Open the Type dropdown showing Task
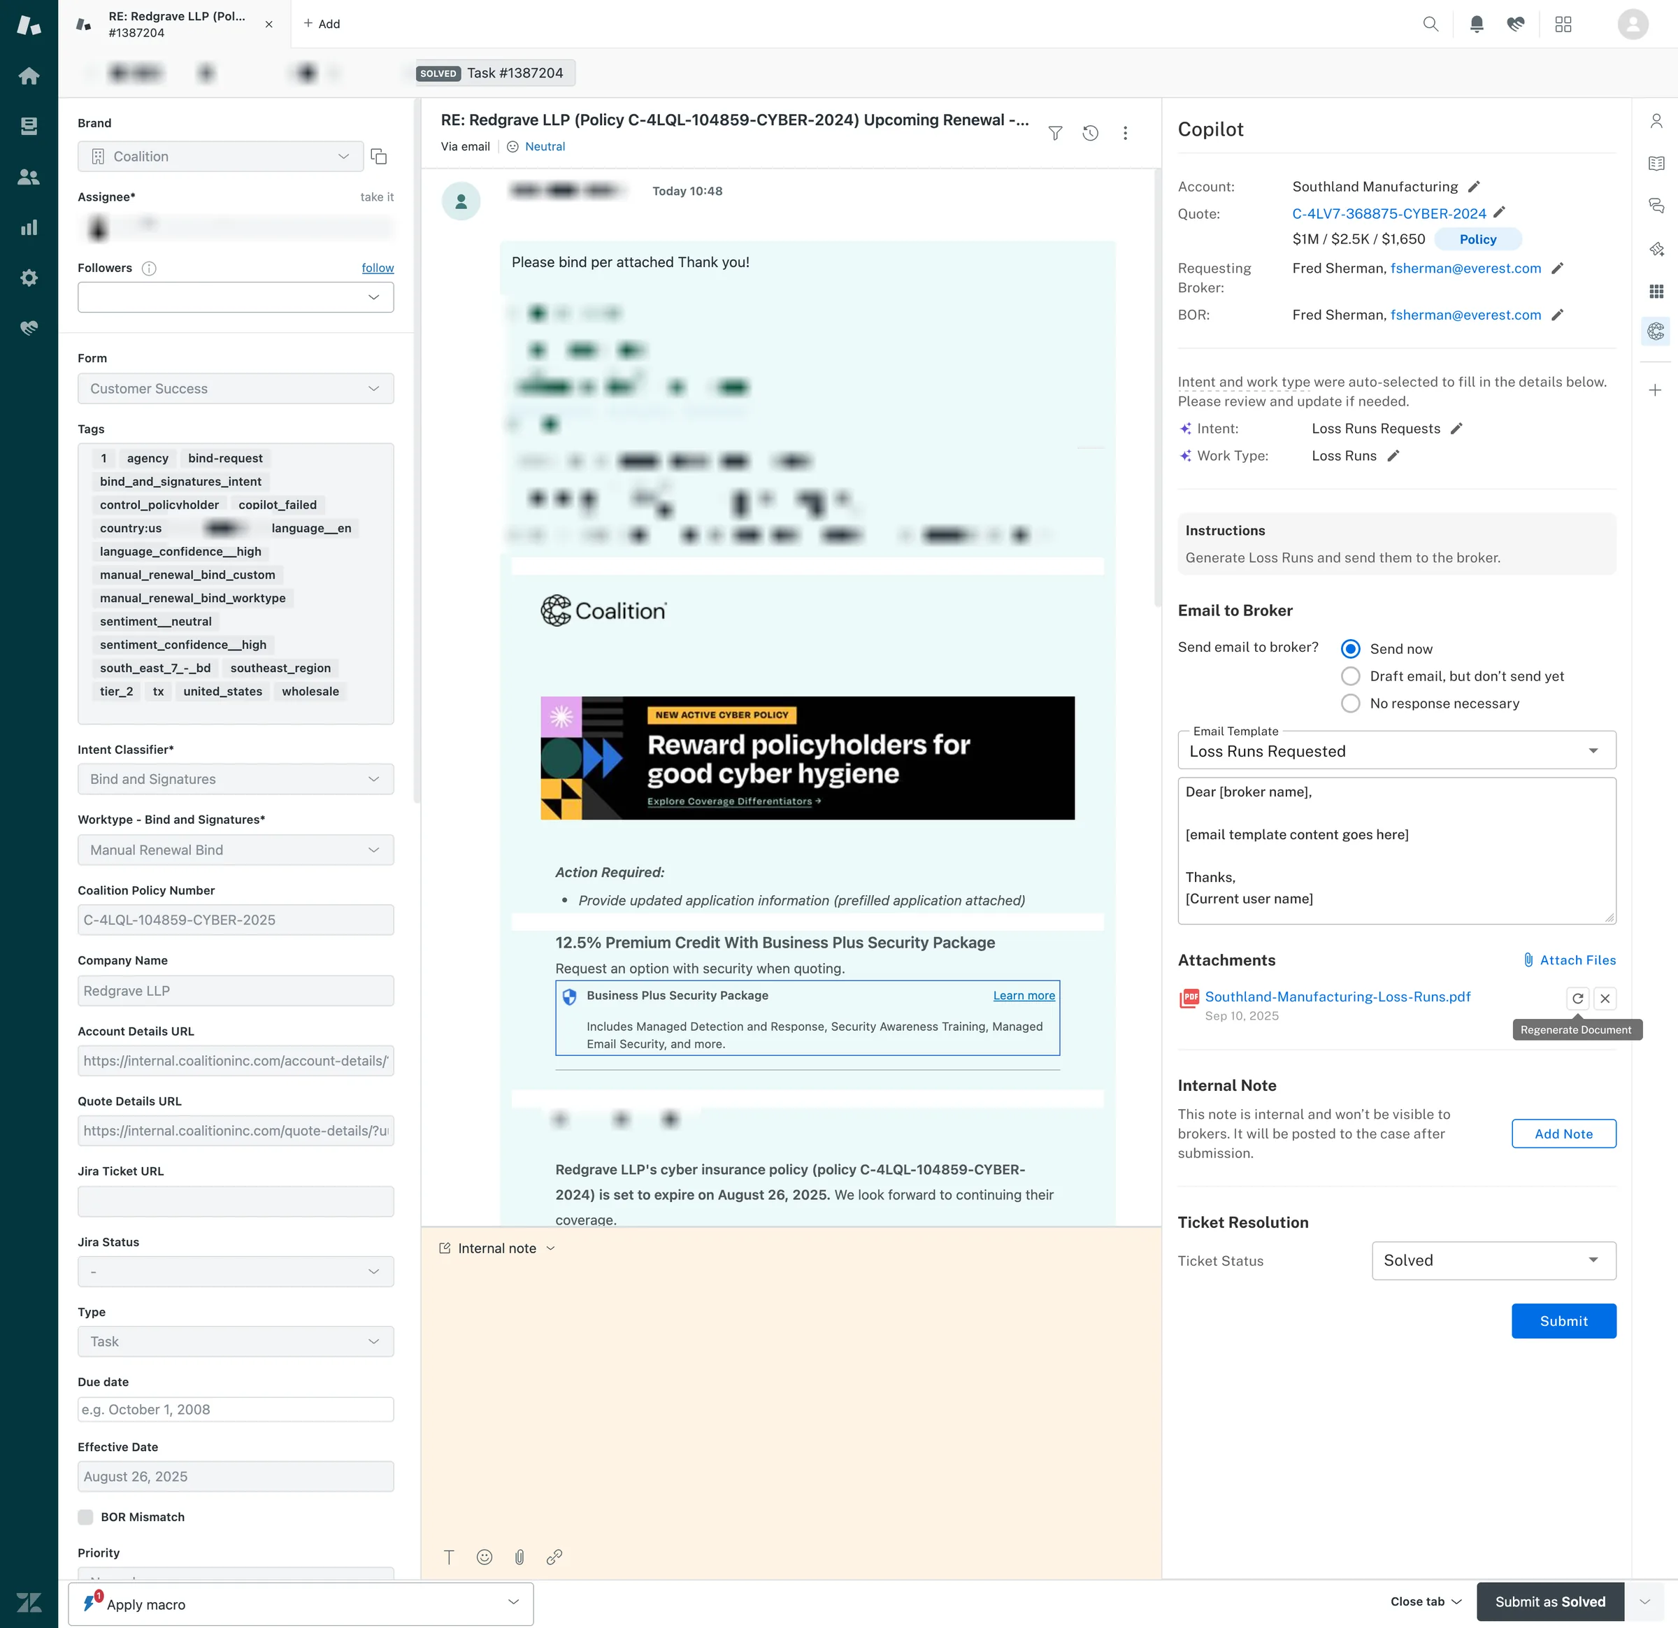 pyautogui.click(x=236, y=1341)
